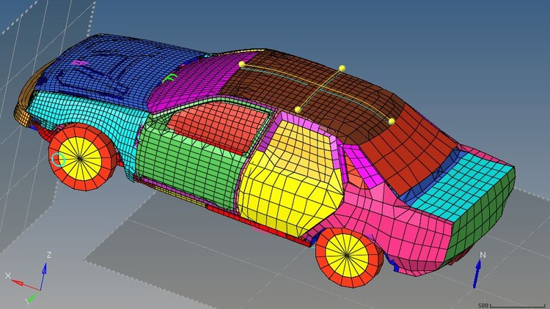Pick the cyan circle marker on front tire
The width and height of the screenshot is (550, 309).
(x=58, y=160)
